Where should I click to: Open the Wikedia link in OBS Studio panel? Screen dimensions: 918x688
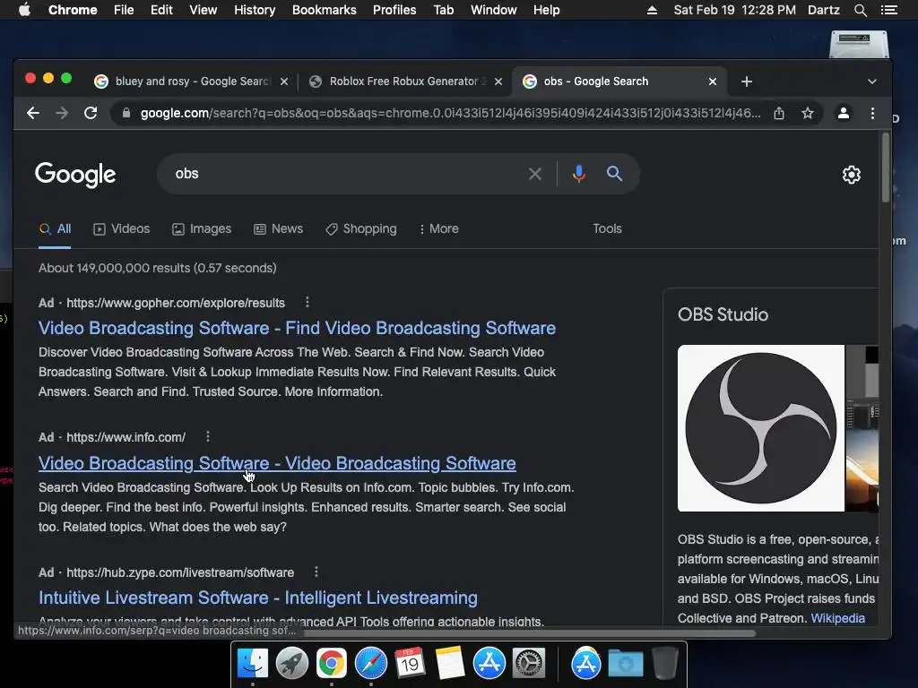(x=838, y=618)
